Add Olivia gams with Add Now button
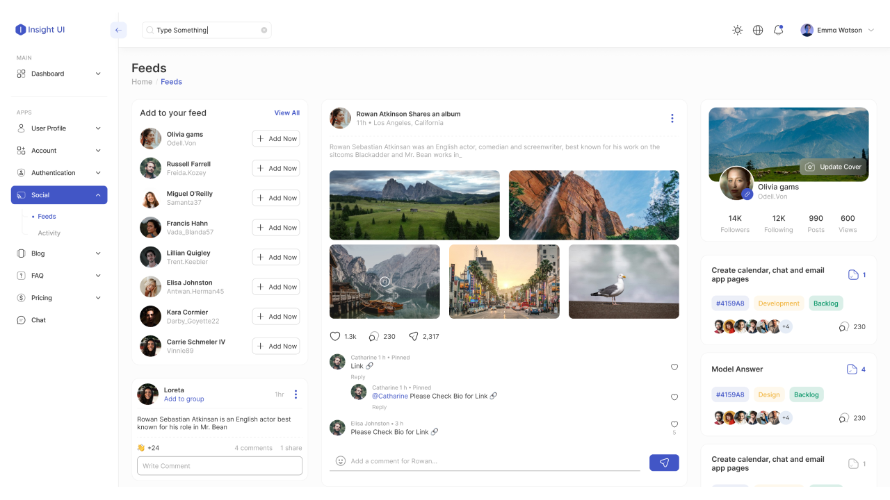The width and height of the screenshot is (890, 500). tap(275, 138)
